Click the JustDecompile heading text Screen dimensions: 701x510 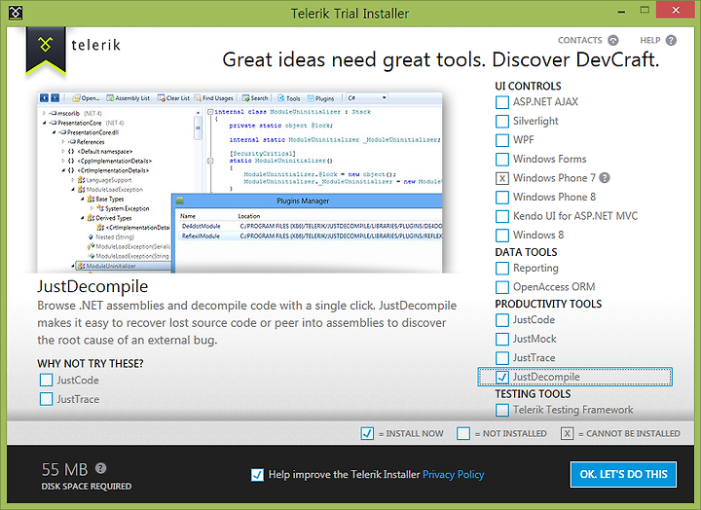pos(92,286)
